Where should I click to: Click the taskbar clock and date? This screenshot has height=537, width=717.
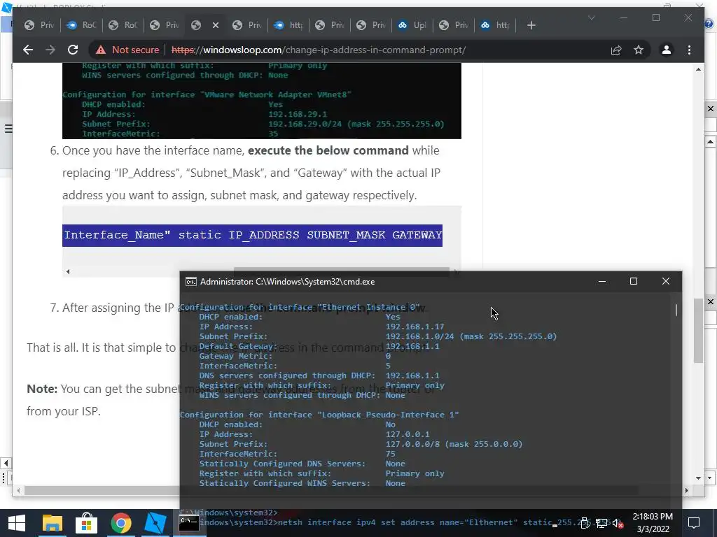coord(653,523)
